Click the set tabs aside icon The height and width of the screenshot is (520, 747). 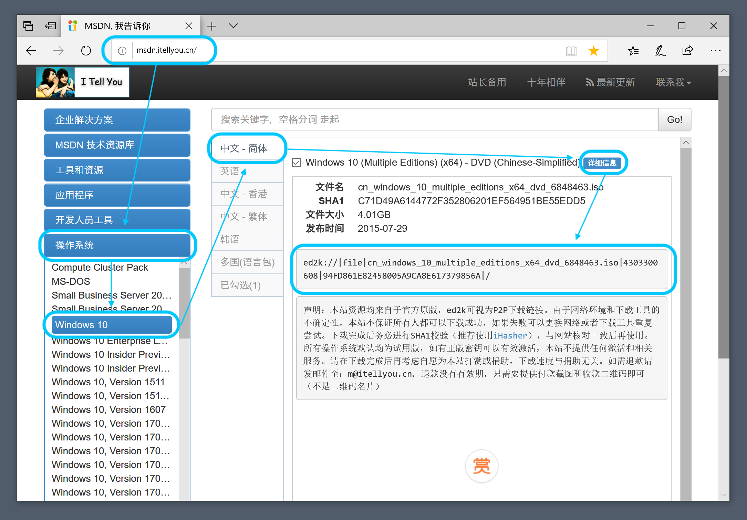[50, 26]
